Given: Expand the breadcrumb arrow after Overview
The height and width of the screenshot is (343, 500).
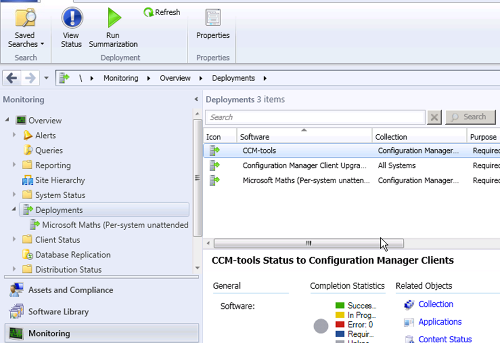Looking at the screenshot, I should [201, 78].
